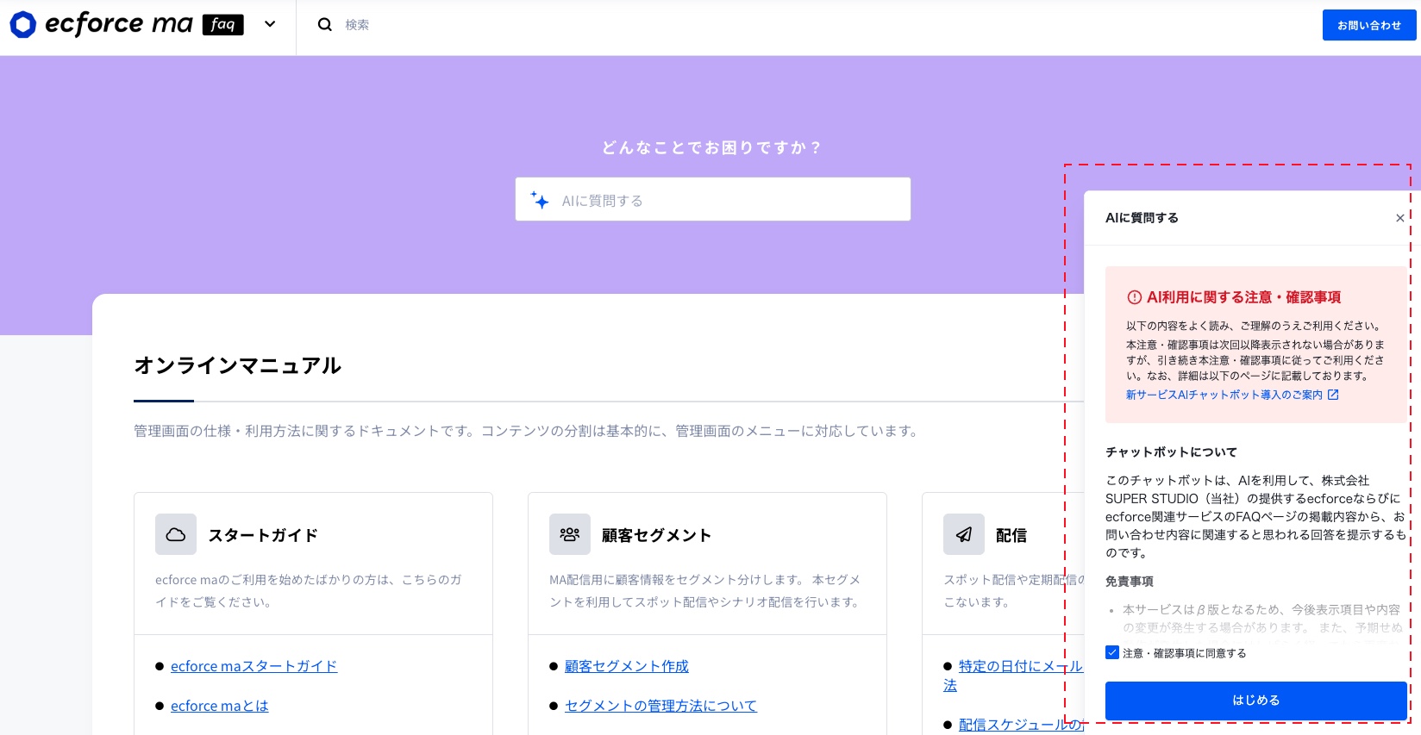Open 特定の日付にメール link
1421x735 pixels.
point(1021,666)
